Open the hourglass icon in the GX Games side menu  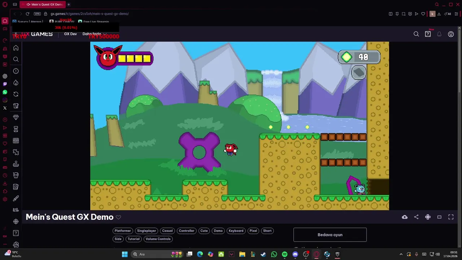(16, 129)
